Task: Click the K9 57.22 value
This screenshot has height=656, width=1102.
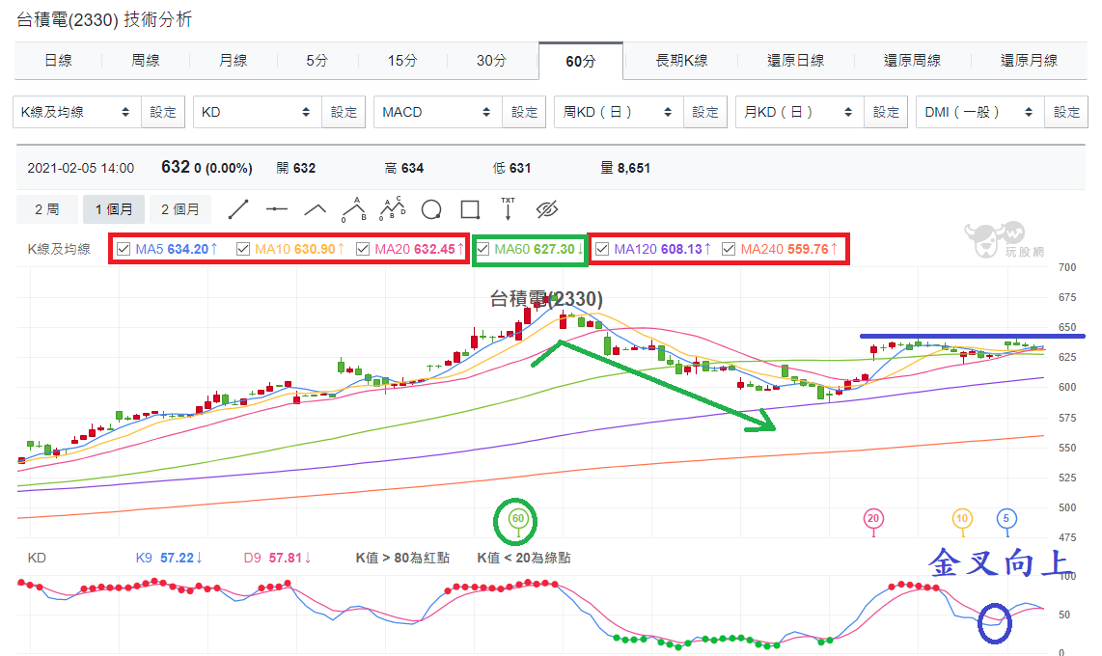Action: pyautogui.click(x=169, y=558)
